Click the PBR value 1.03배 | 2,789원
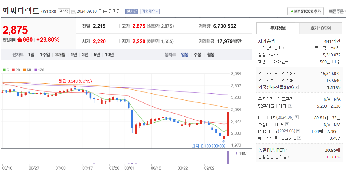347x178 pixels. pos(325,131)
